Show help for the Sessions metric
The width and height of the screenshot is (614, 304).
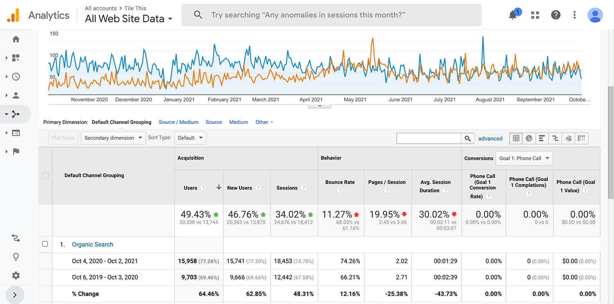point(304,188)
